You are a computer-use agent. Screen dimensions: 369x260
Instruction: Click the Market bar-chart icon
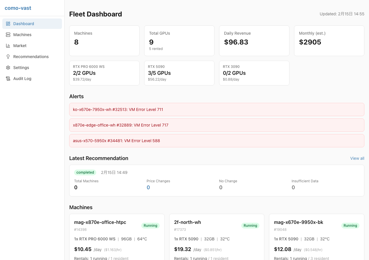tap(8, 46)
